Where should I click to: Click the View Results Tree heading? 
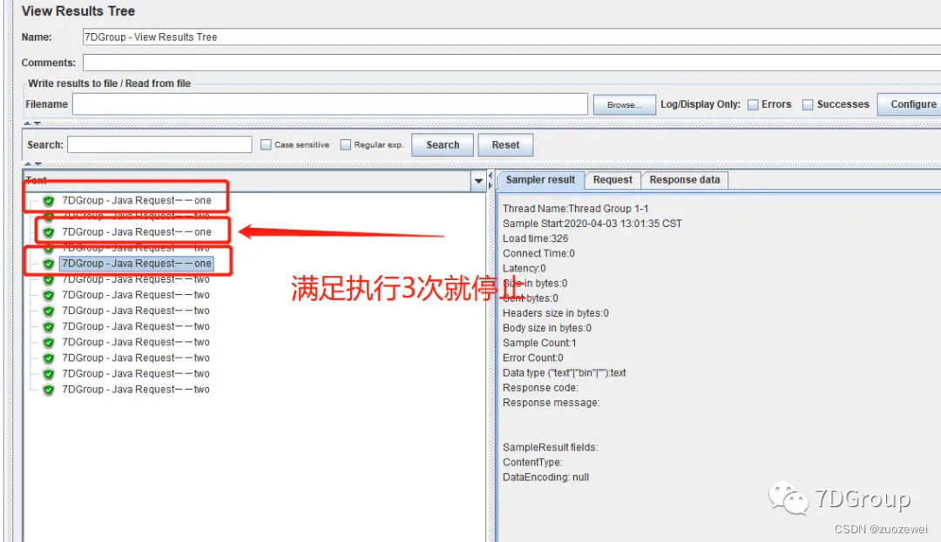click(78, 10)
